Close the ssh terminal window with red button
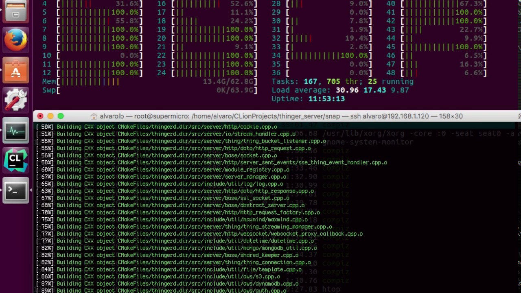521x293 pixels. click(x=40, y=116)
